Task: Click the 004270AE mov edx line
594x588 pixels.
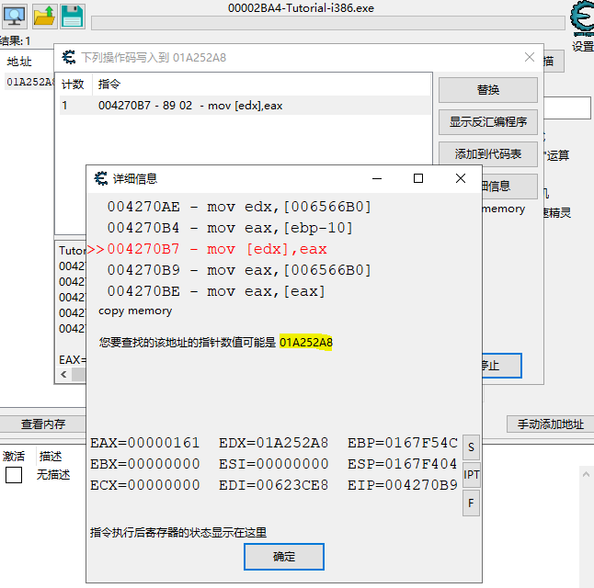Action: click(239, 207)
